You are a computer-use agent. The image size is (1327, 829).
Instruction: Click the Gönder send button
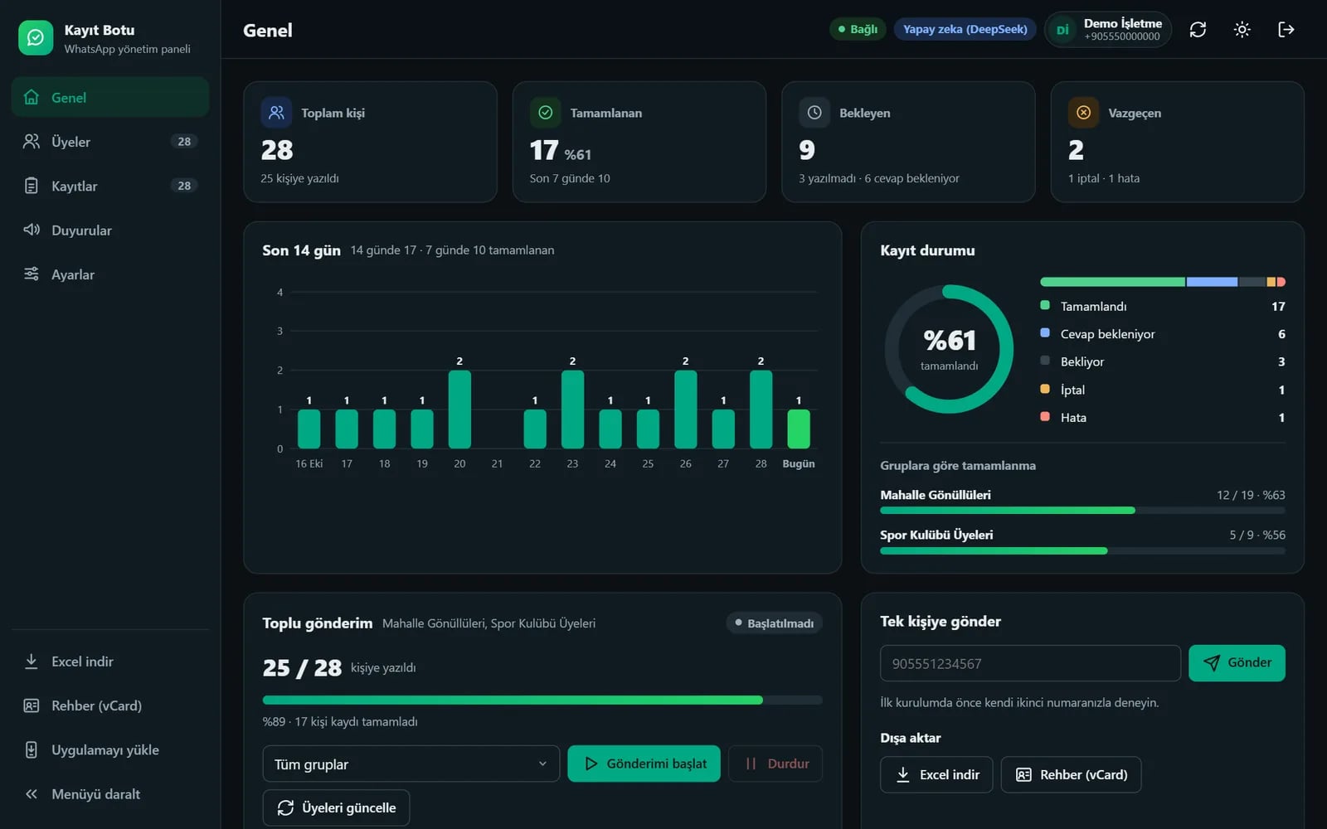pyautogui.click(x=1237, y=663)
